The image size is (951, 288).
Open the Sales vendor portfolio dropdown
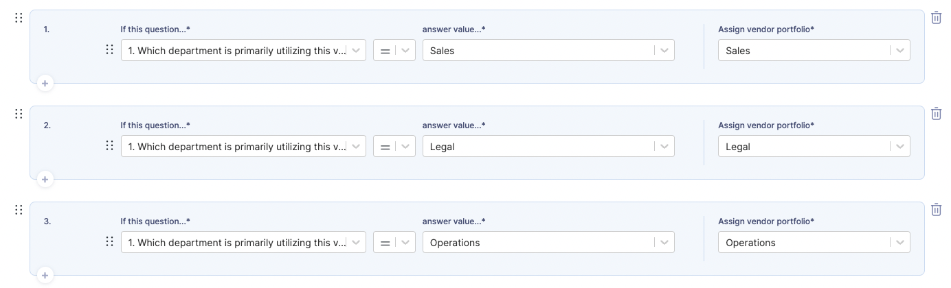coord(814,50)
